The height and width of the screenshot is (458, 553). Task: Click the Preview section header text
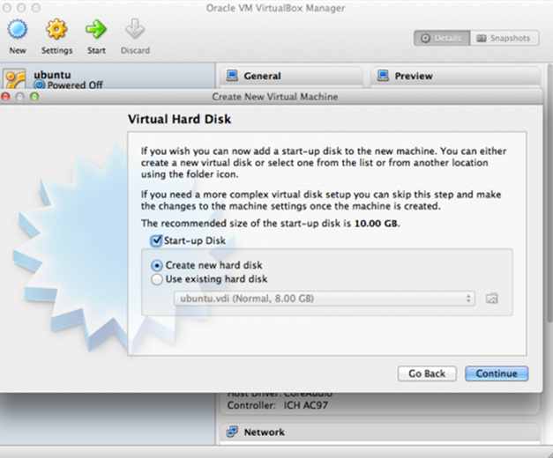point(414,76)
